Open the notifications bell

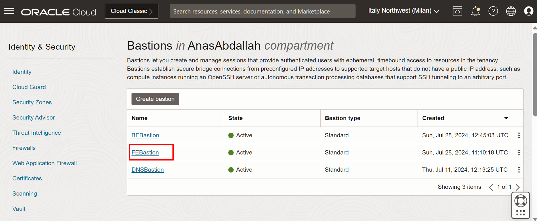[x=475, y=11]
